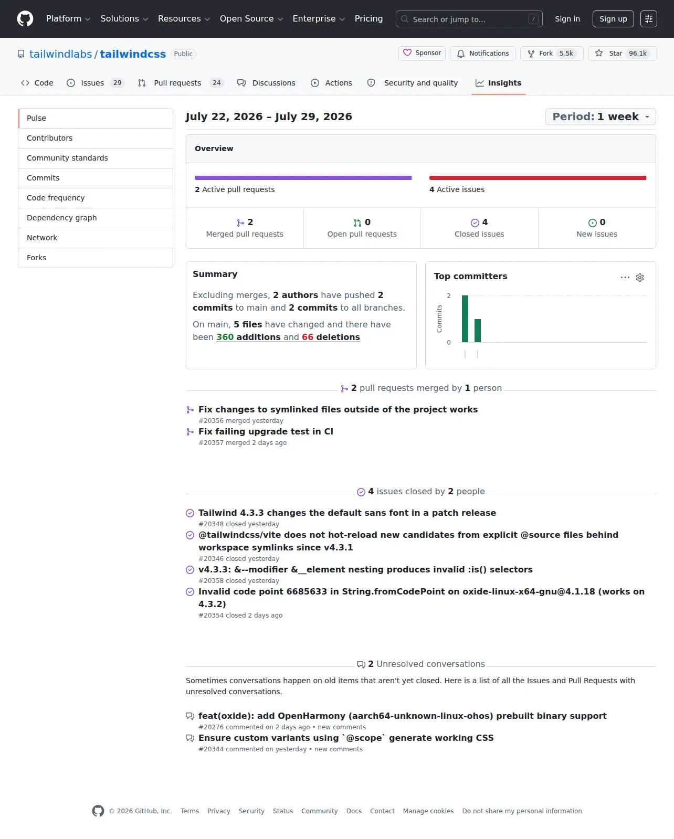Open issue Invalid code point 6685633
Screen dimensions: 674x839
[422, 598]
